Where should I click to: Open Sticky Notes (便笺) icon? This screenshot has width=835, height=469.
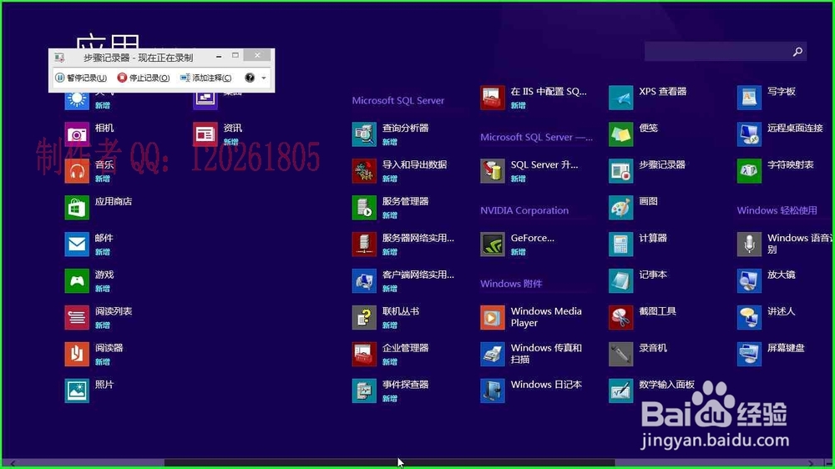point(621,134)
